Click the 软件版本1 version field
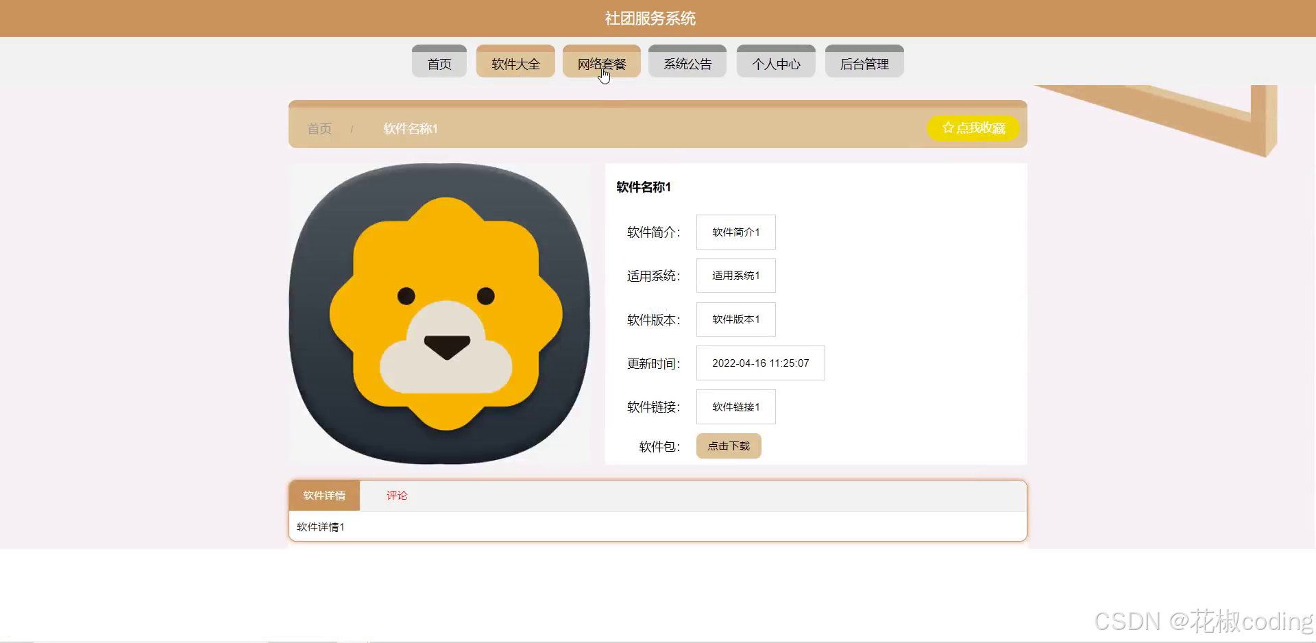This screenshot has width=1316, height=643. click(x=735, y=319)
